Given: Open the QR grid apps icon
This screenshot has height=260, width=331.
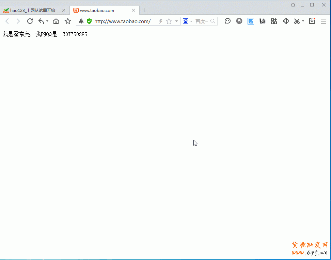Looking at the screenshot, I should (274, 21).
